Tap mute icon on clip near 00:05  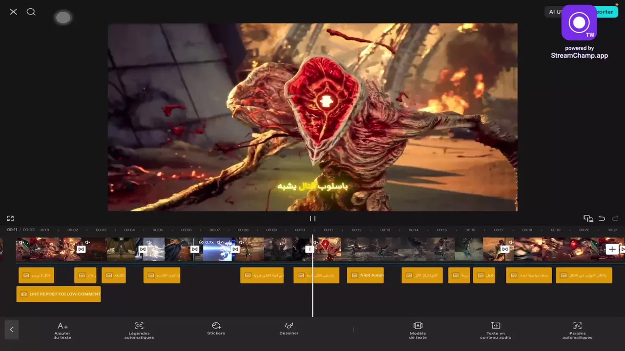coord(149,242)
